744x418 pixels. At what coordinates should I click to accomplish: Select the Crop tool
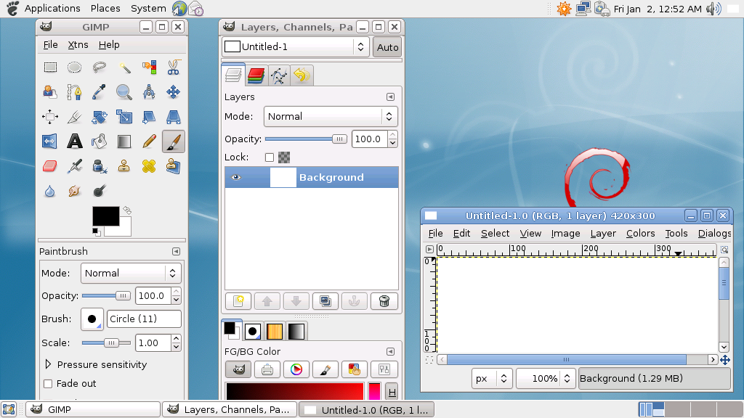pos(75,117)
